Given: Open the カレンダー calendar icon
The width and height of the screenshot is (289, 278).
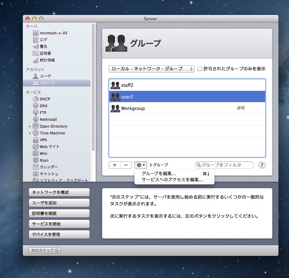Looking at the screenshot, I should point(36,167).
